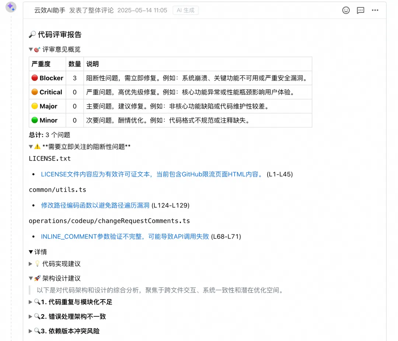The height and width of the screenshot is (341, 398).
Task: Open the reply comment bubble icon
Action: [x=360, y=10]
